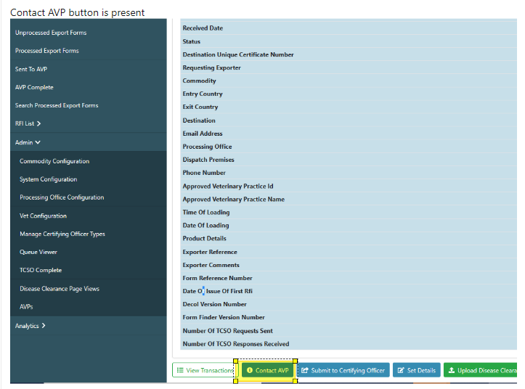Click the share icon on Submit button
Image resolution: width=525 pixels, height=389 pixels.
pyautogui.click(x=305, y=370)
